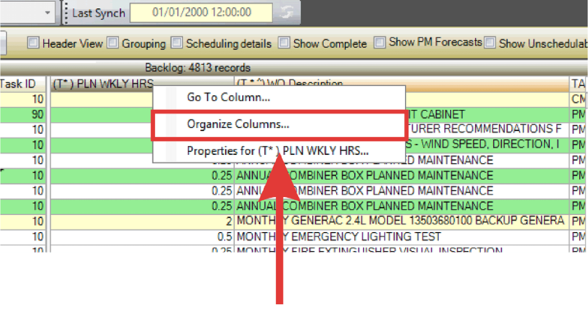
Task: Open Properties for (T*) PLN WKLY HRS...
Action: 278,151
